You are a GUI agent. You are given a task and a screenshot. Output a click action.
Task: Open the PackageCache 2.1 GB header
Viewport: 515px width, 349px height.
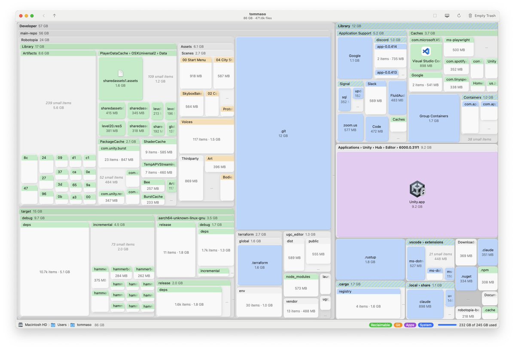[x=119, y=142]
